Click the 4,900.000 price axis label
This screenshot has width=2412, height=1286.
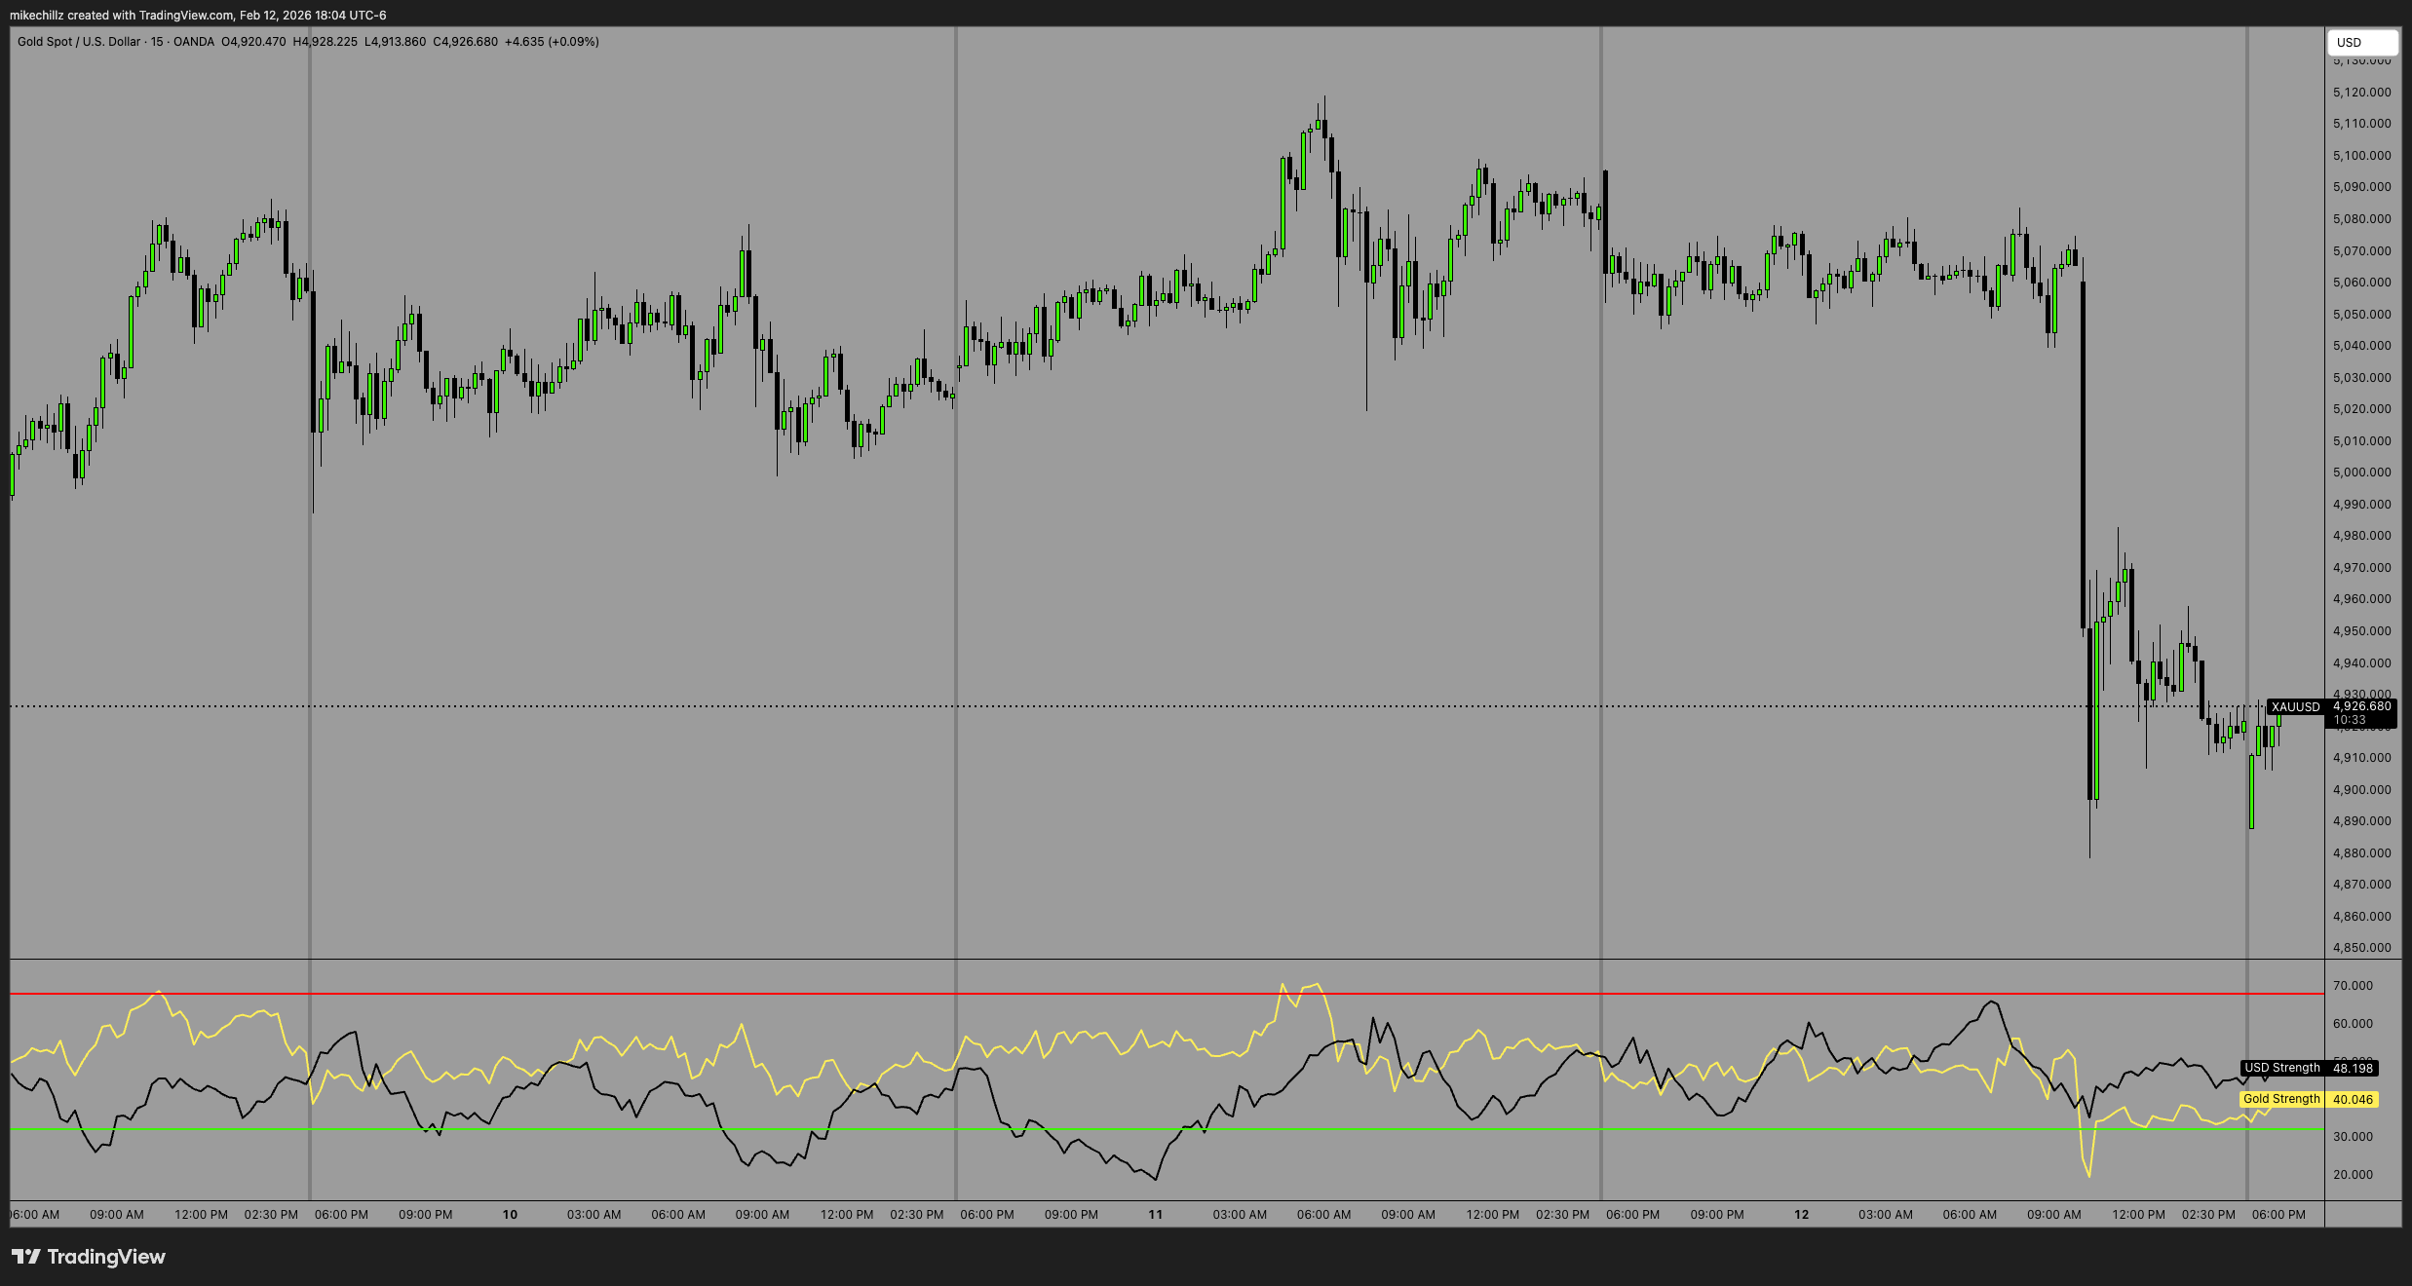point(2361,790)
